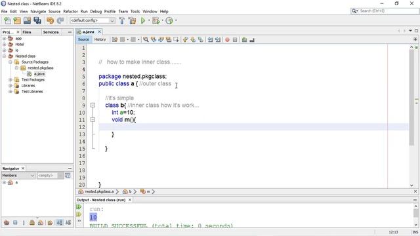Click the Stop Macro Recording icon

(x=235, y=39)
